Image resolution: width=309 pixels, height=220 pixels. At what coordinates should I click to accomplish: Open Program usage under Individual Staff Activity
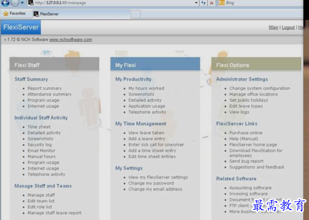(x=43, y=163)
